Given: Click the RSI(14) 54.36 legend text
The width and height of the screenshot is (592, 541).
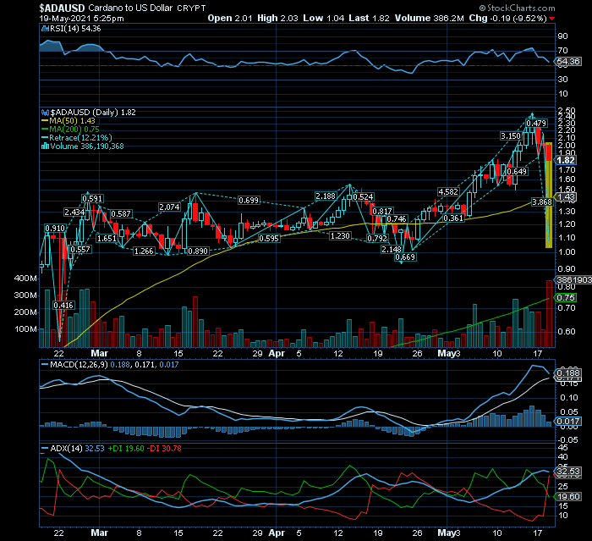Looking at the screenshot, I should pos(75,28).
